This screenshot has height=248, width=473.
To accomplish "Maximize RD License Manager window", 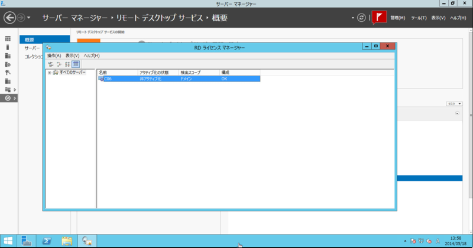I will [x=376, y=46].
